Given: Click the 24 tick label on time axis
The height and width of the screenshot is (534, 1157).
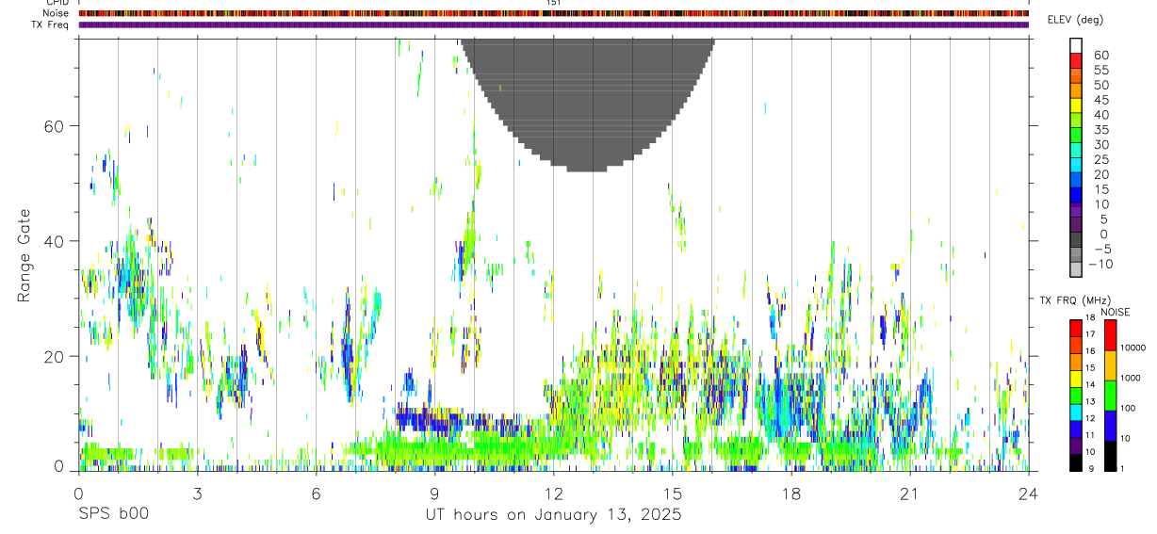Looking at the screenshot, I should click(x=1029, y=494).
